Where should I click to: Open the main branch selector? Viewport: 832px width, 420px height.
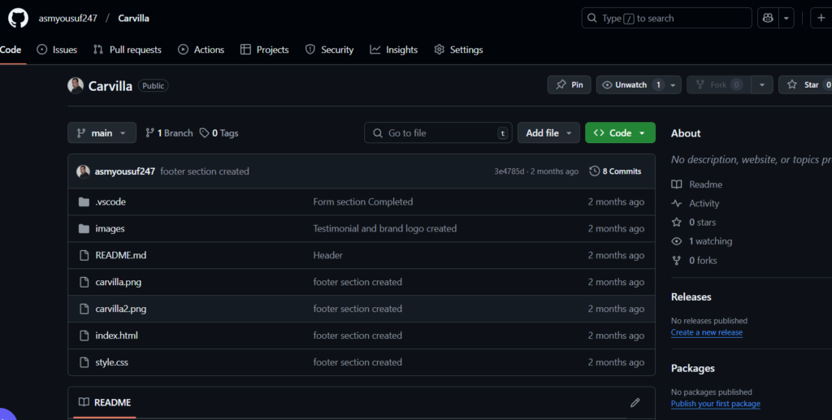102,132
